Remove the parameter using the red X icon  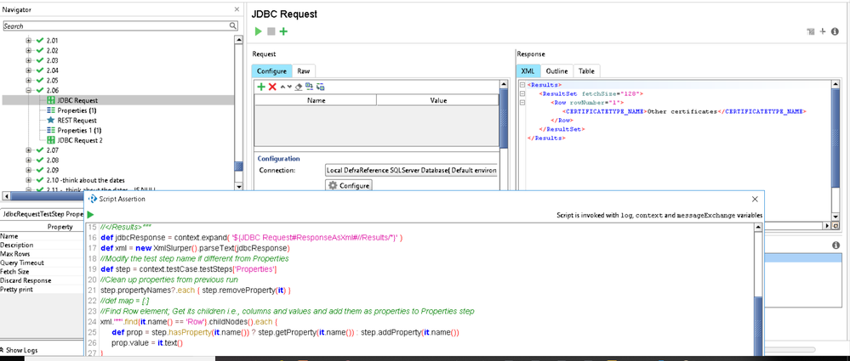[272, 87]
